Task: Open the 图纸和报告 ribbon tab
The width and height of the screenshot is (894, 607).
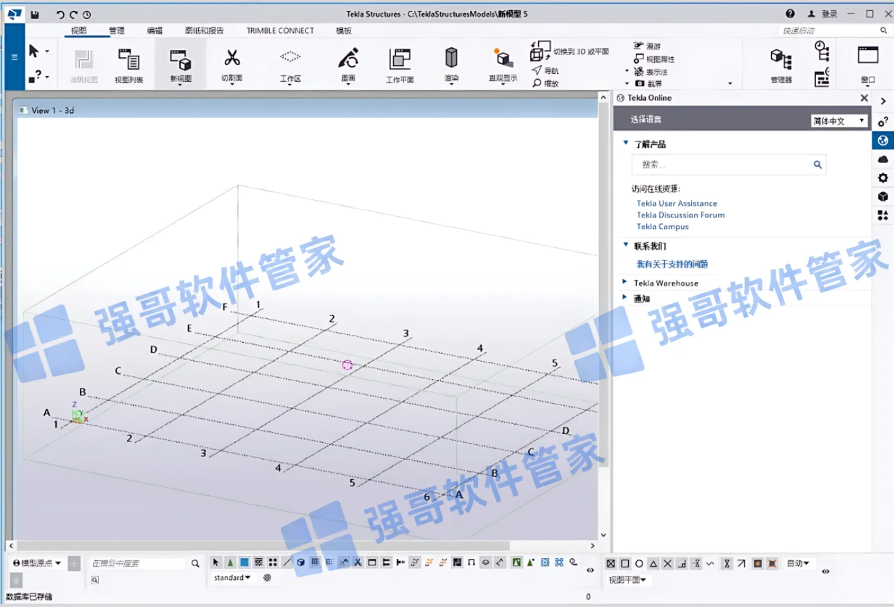Action: [204, 31]
